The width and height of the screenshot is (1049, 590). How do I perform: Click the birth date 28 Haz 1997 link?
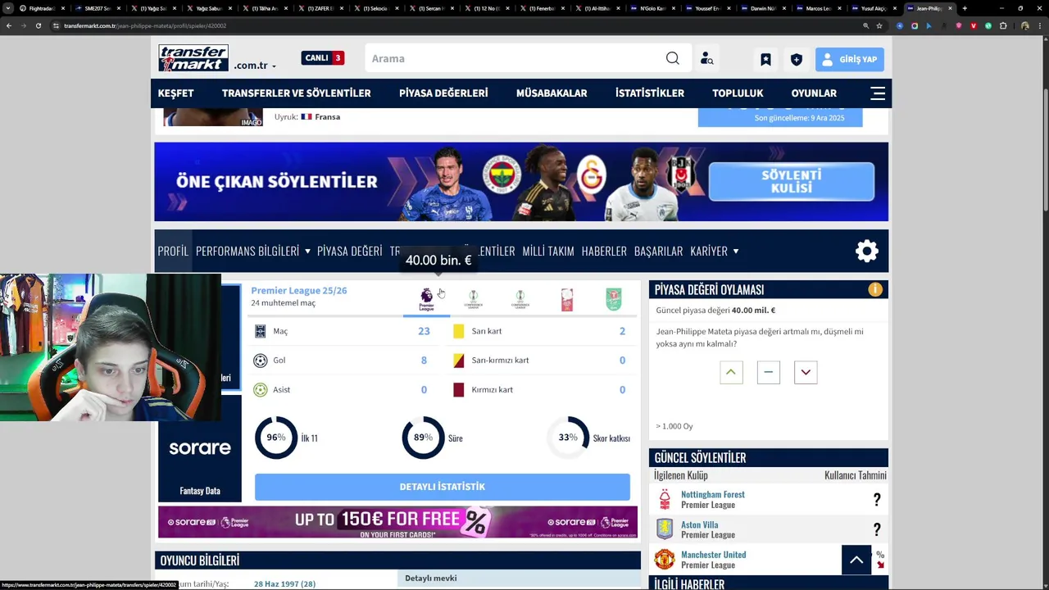click(x=284, y=584)
